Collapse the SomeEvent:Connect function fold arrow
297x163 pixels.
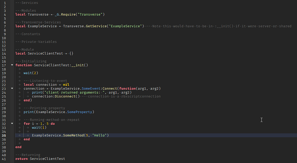(x=12, y=89)
